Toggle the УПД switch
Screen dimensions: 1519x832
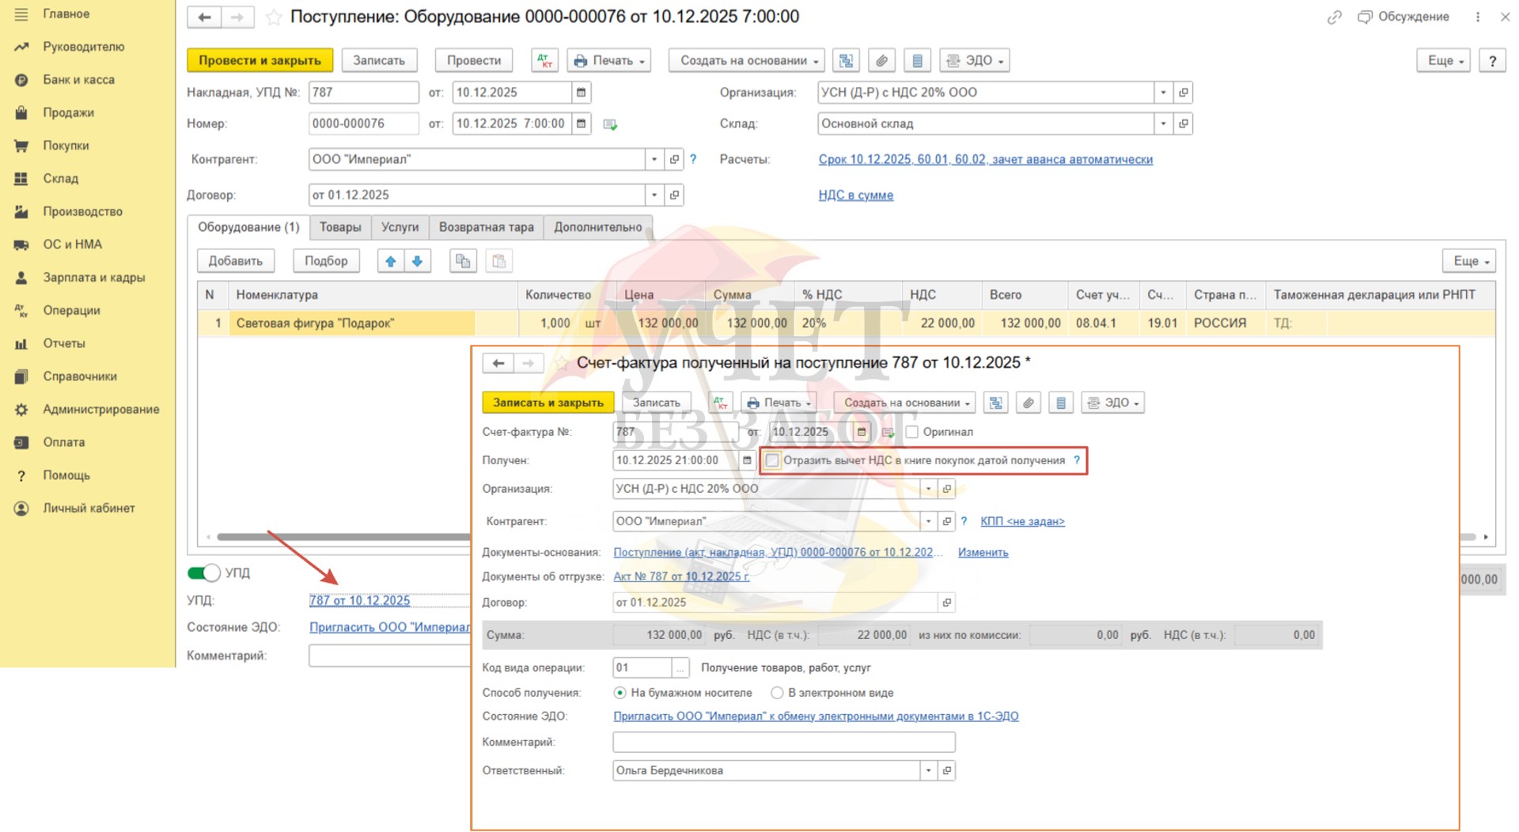pos(203,573)
